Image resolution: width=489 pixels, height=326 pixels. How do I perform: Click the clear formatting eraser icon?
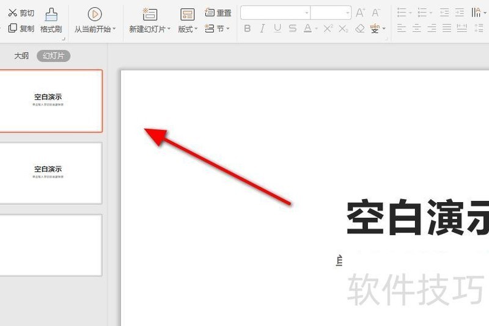(359, 29)
